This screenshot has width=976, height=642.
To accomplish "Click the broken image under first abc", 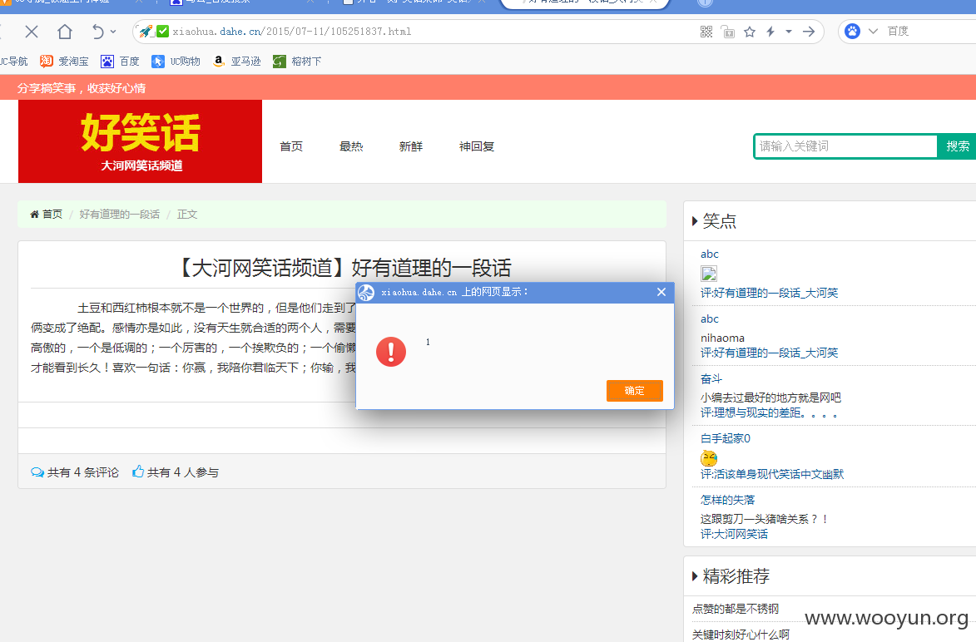I will tap(709, 273).
